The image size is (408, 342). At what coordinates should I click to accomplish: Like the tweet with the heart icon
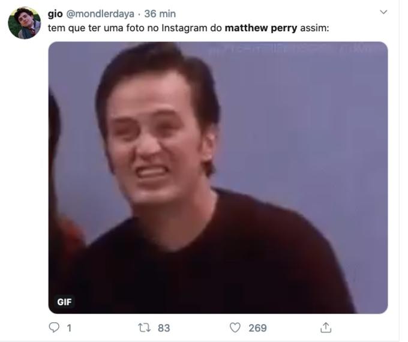[235, 328]
